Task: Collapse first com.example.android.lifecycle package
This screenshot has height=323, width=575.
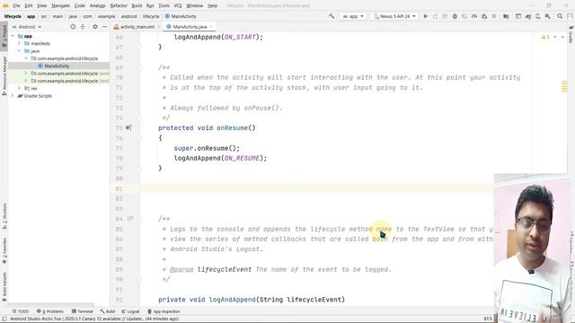Action: [26, 58]
